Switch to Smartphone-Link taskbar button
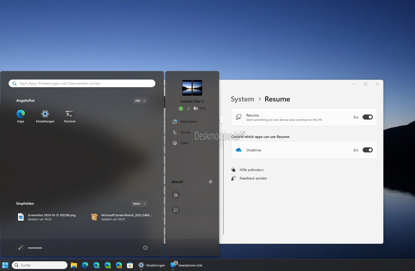 click(x=187, y=265)
